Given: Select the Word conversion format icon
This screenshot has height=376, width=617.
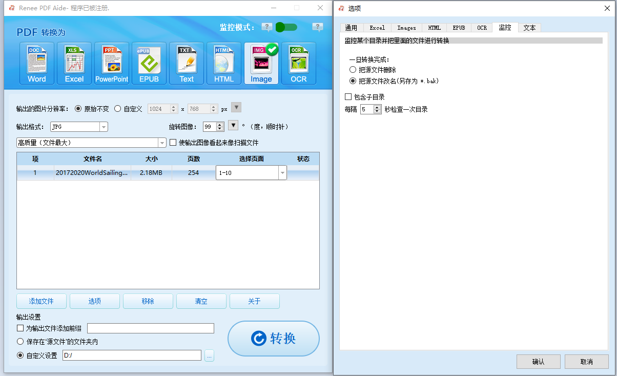Looking at the screenshot, I should [36, 63].
